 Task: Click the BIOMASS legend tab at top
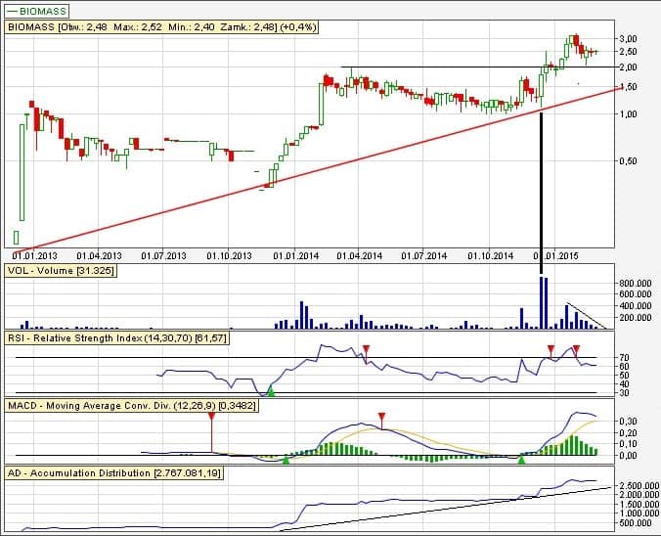(38, 9)
